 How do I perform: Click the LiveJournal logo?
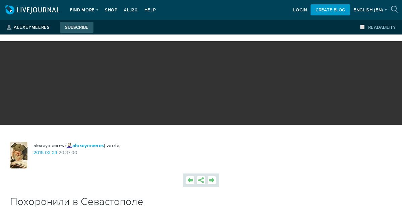coord(32,10)
